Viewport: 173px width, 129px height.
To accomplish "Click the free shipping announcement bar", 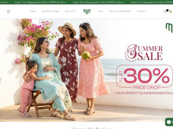I will tap(86, 2).
